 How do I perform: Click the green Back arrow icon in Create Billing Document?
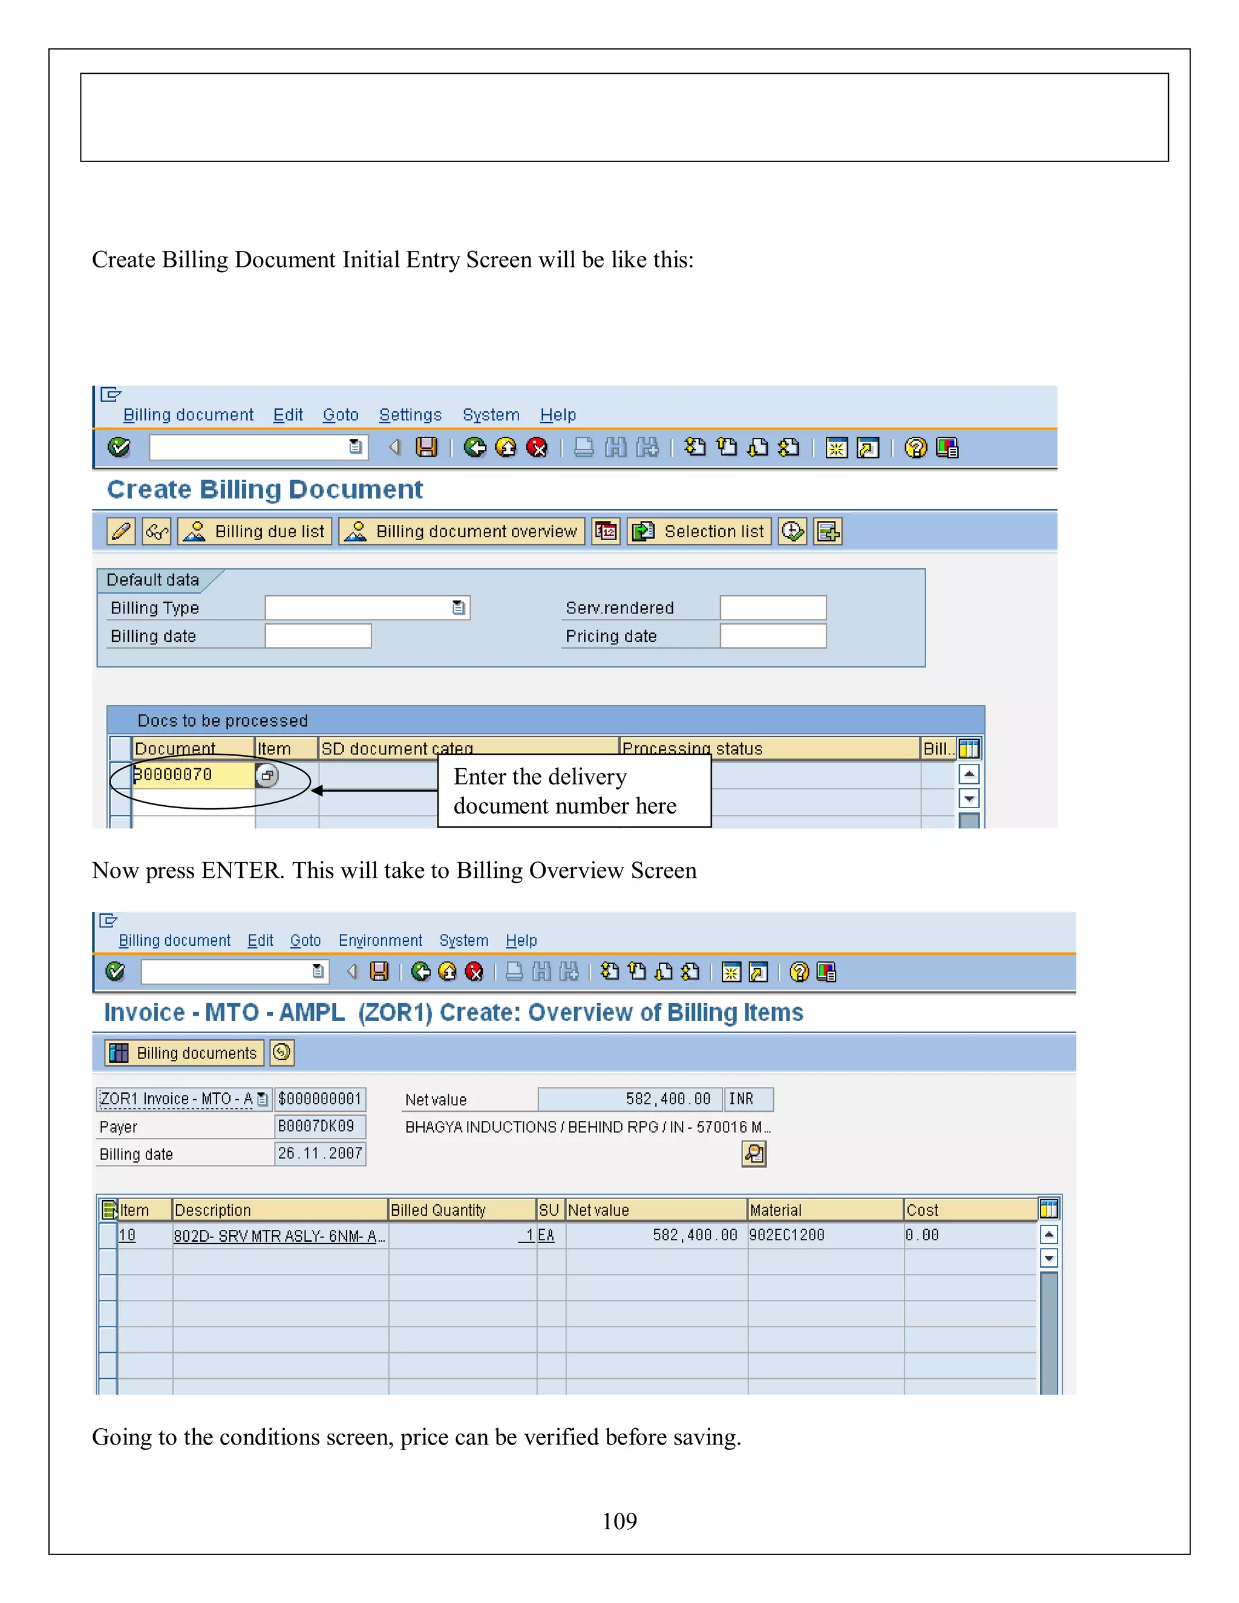(x=475, y=447)
